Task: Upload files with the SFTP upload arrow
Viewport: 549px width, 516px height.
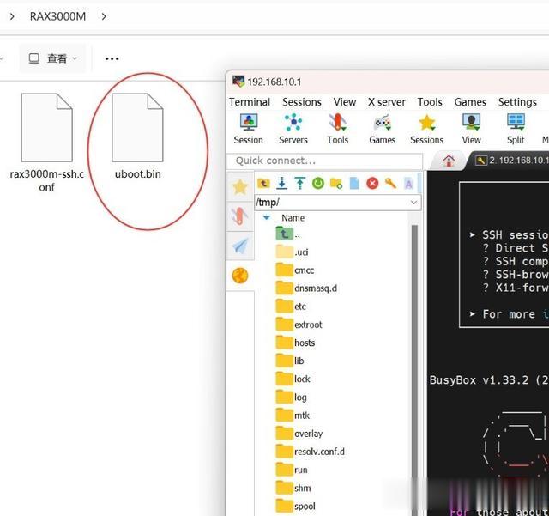Action: click(x=299, y=183)
